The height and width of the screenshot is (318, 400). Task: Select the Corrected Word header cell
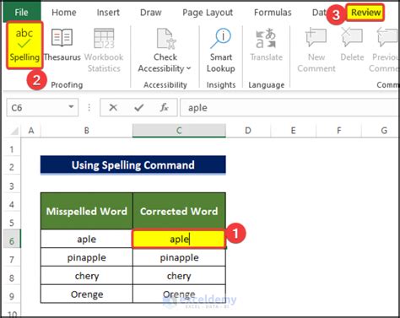coord(179,211)
